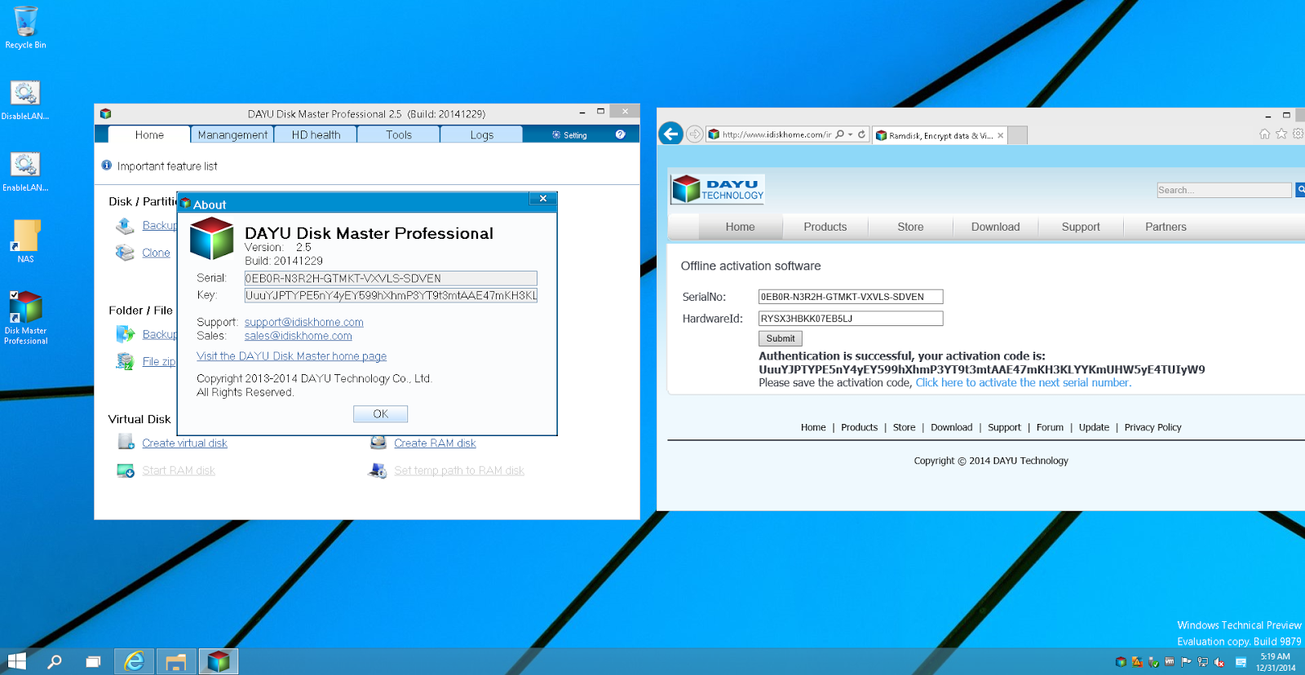Image resolution: width=1305 pixels, height=675 pixels.
Task: Launch Internet Explorer from the taskbar
Action: [x=135, y=661]
